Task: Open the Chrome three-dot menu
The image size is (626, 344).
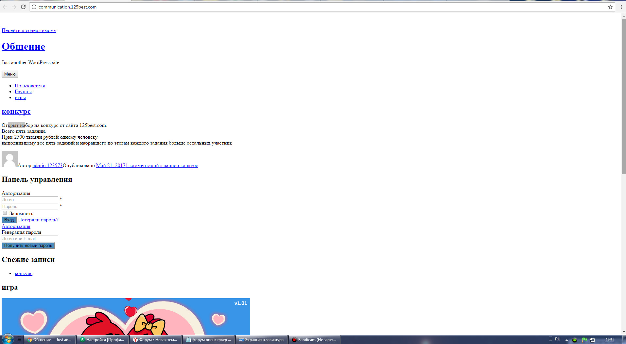Action: tap(621, 7)
